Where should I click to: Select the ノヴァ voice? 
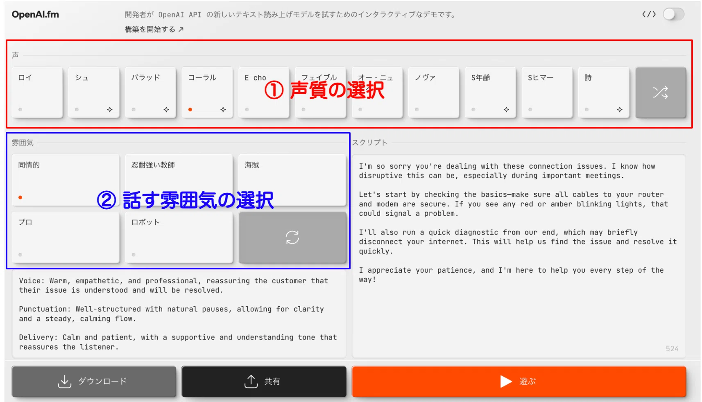tap(434, 93)
